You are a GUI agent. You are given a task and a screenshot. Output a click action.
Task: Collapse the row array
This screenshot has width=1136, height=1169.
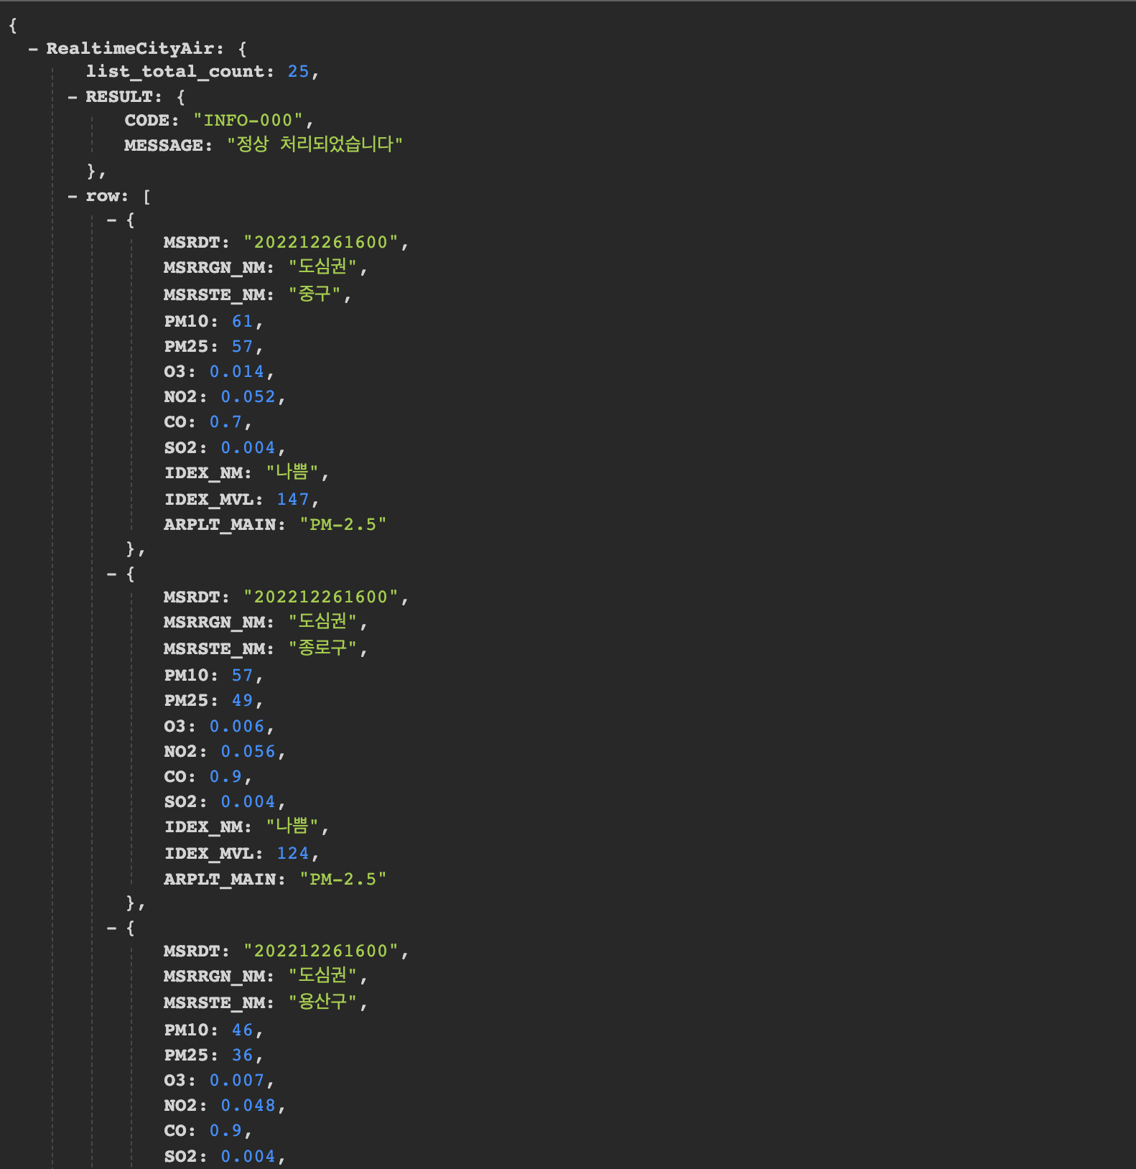[x=73, y=196]
